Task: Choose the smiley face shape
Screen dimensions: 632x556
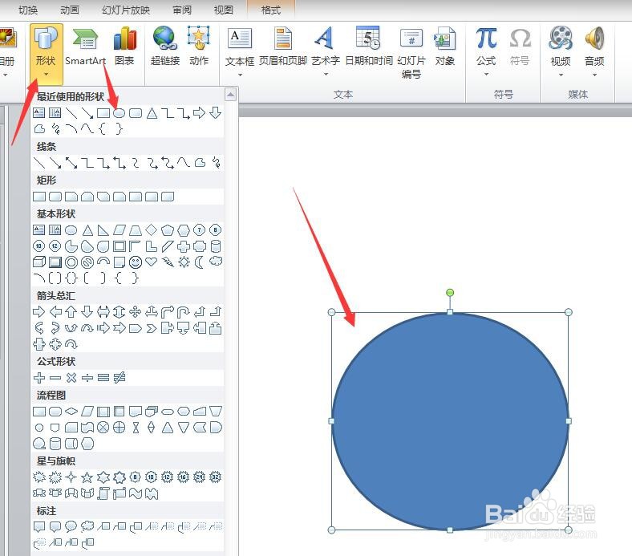Action: tap(136, 262)
